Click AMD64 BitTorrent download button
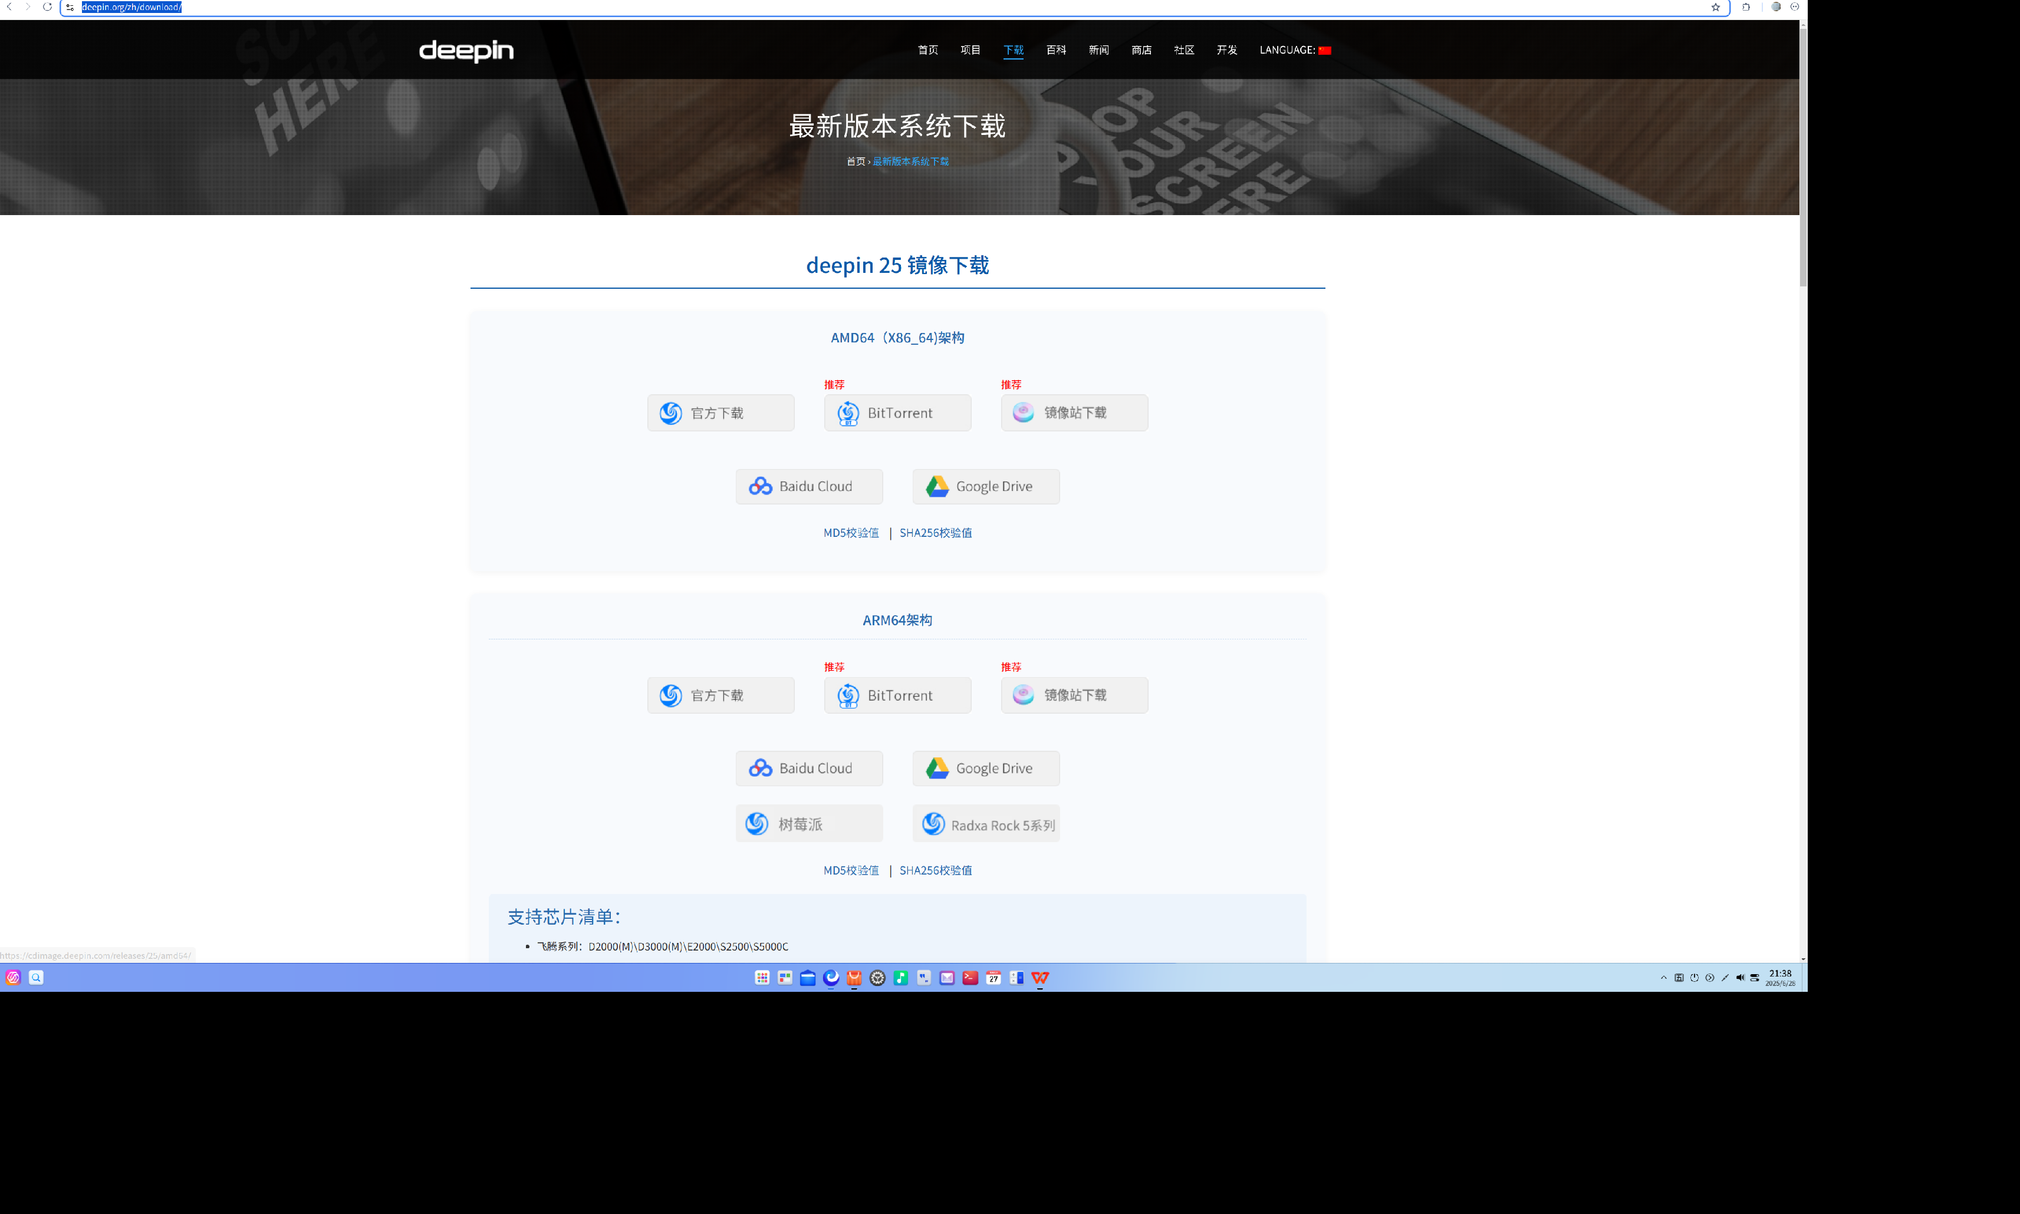The width and height of the screenshot is (2020, 1214). pos(897,413)
